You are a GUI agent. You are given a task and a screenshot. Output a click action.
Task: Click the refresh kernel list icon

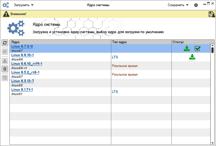pos(5,43)
